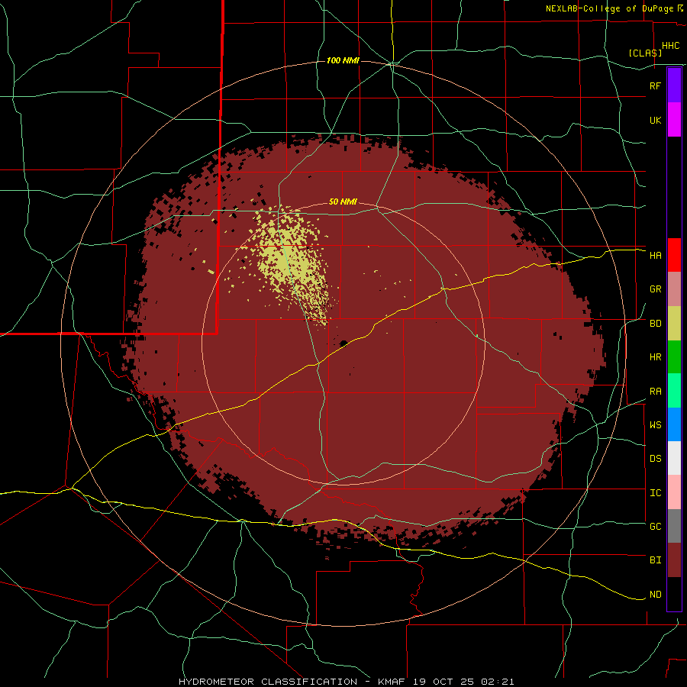Click the BD yellow legend swatch
Image resolution: width=687 pixels, height=687 pixels.
pos(674,324)
